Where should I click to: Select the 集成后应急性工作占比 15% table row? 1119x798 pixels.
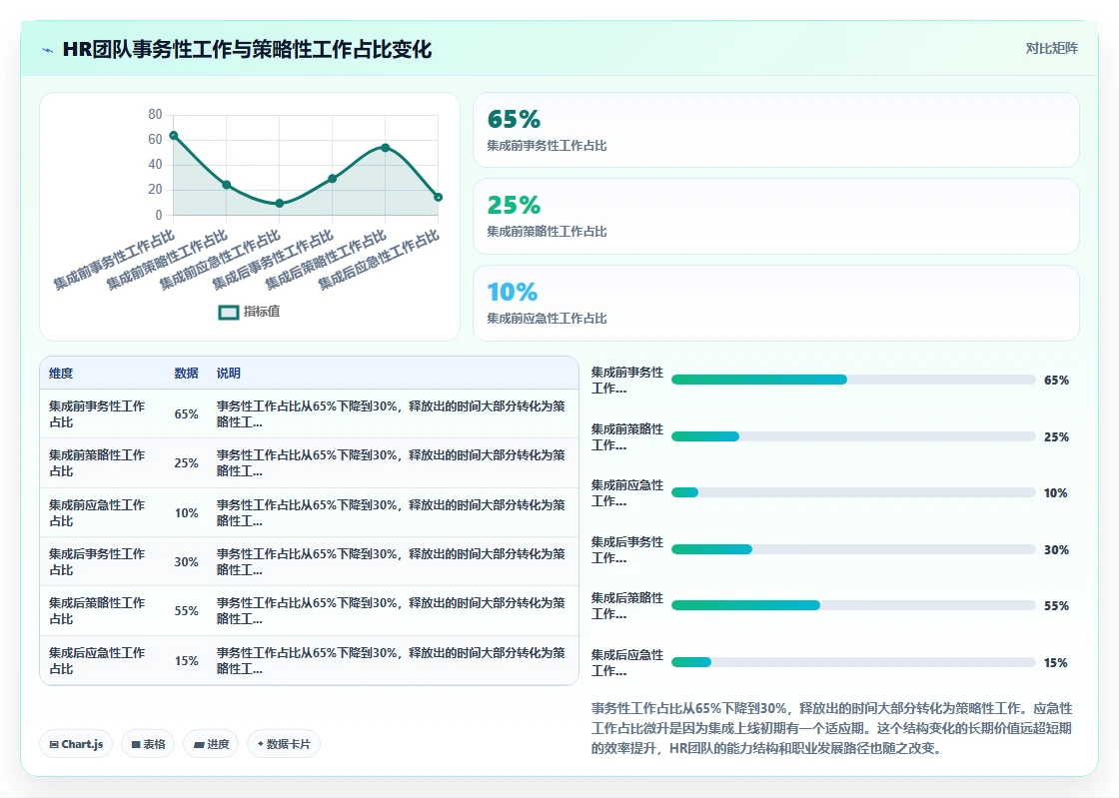click(x=309, y=660)
